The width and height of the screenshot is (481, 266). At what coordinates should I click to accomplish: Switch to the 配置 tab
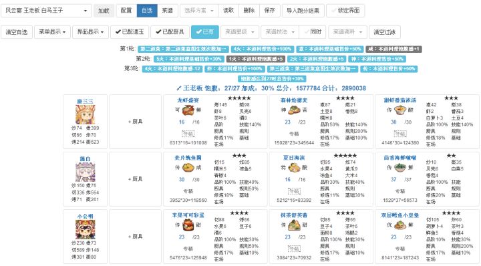tap(126, 11)
